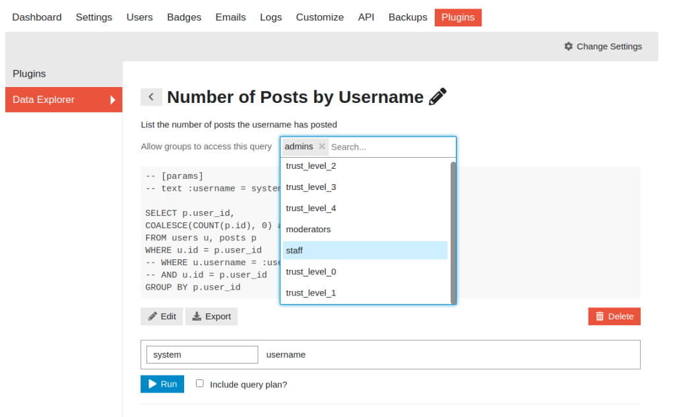Click the Change Settings link
Viewport: 673px width, 417px height.
point(603,46)
